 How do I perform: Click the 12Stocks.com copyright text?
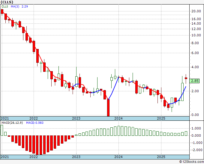coord(191,162)
